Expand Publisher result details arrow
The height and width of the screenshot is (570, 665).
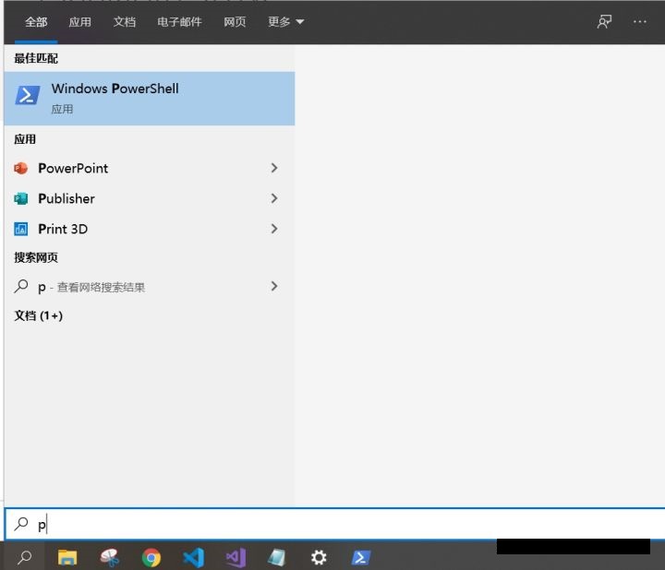[274, 198]
